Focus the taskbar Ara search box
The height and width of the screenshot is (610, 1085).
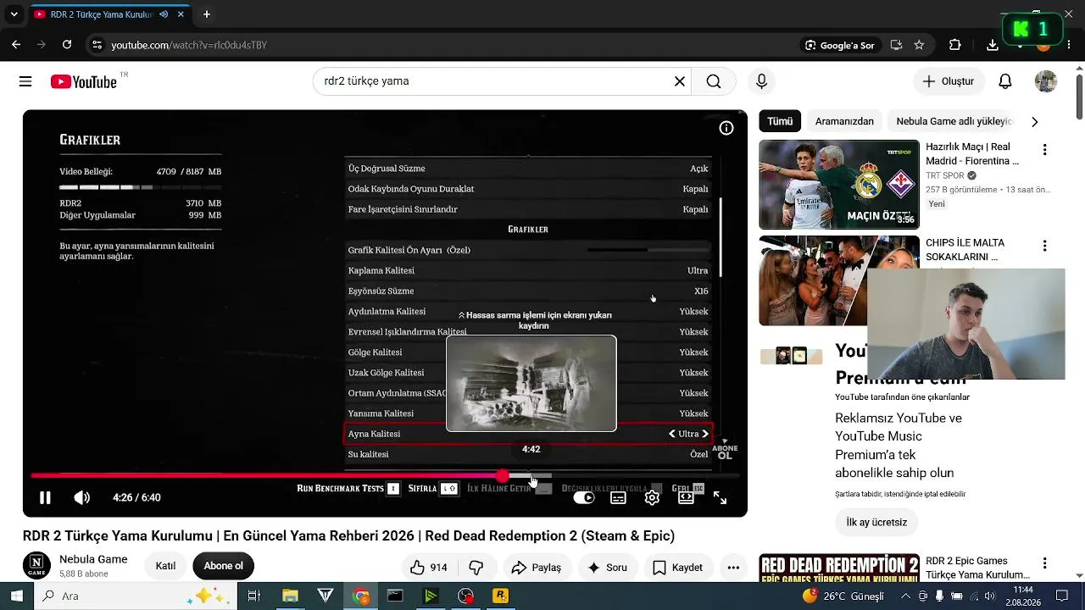coord(137,596)
